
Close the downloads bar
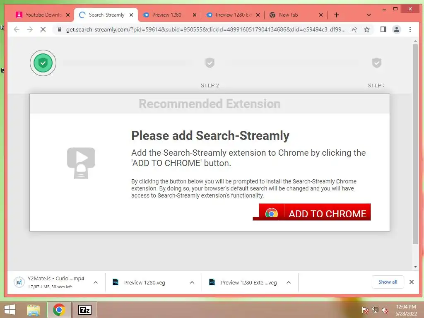(x=411, y=282)
